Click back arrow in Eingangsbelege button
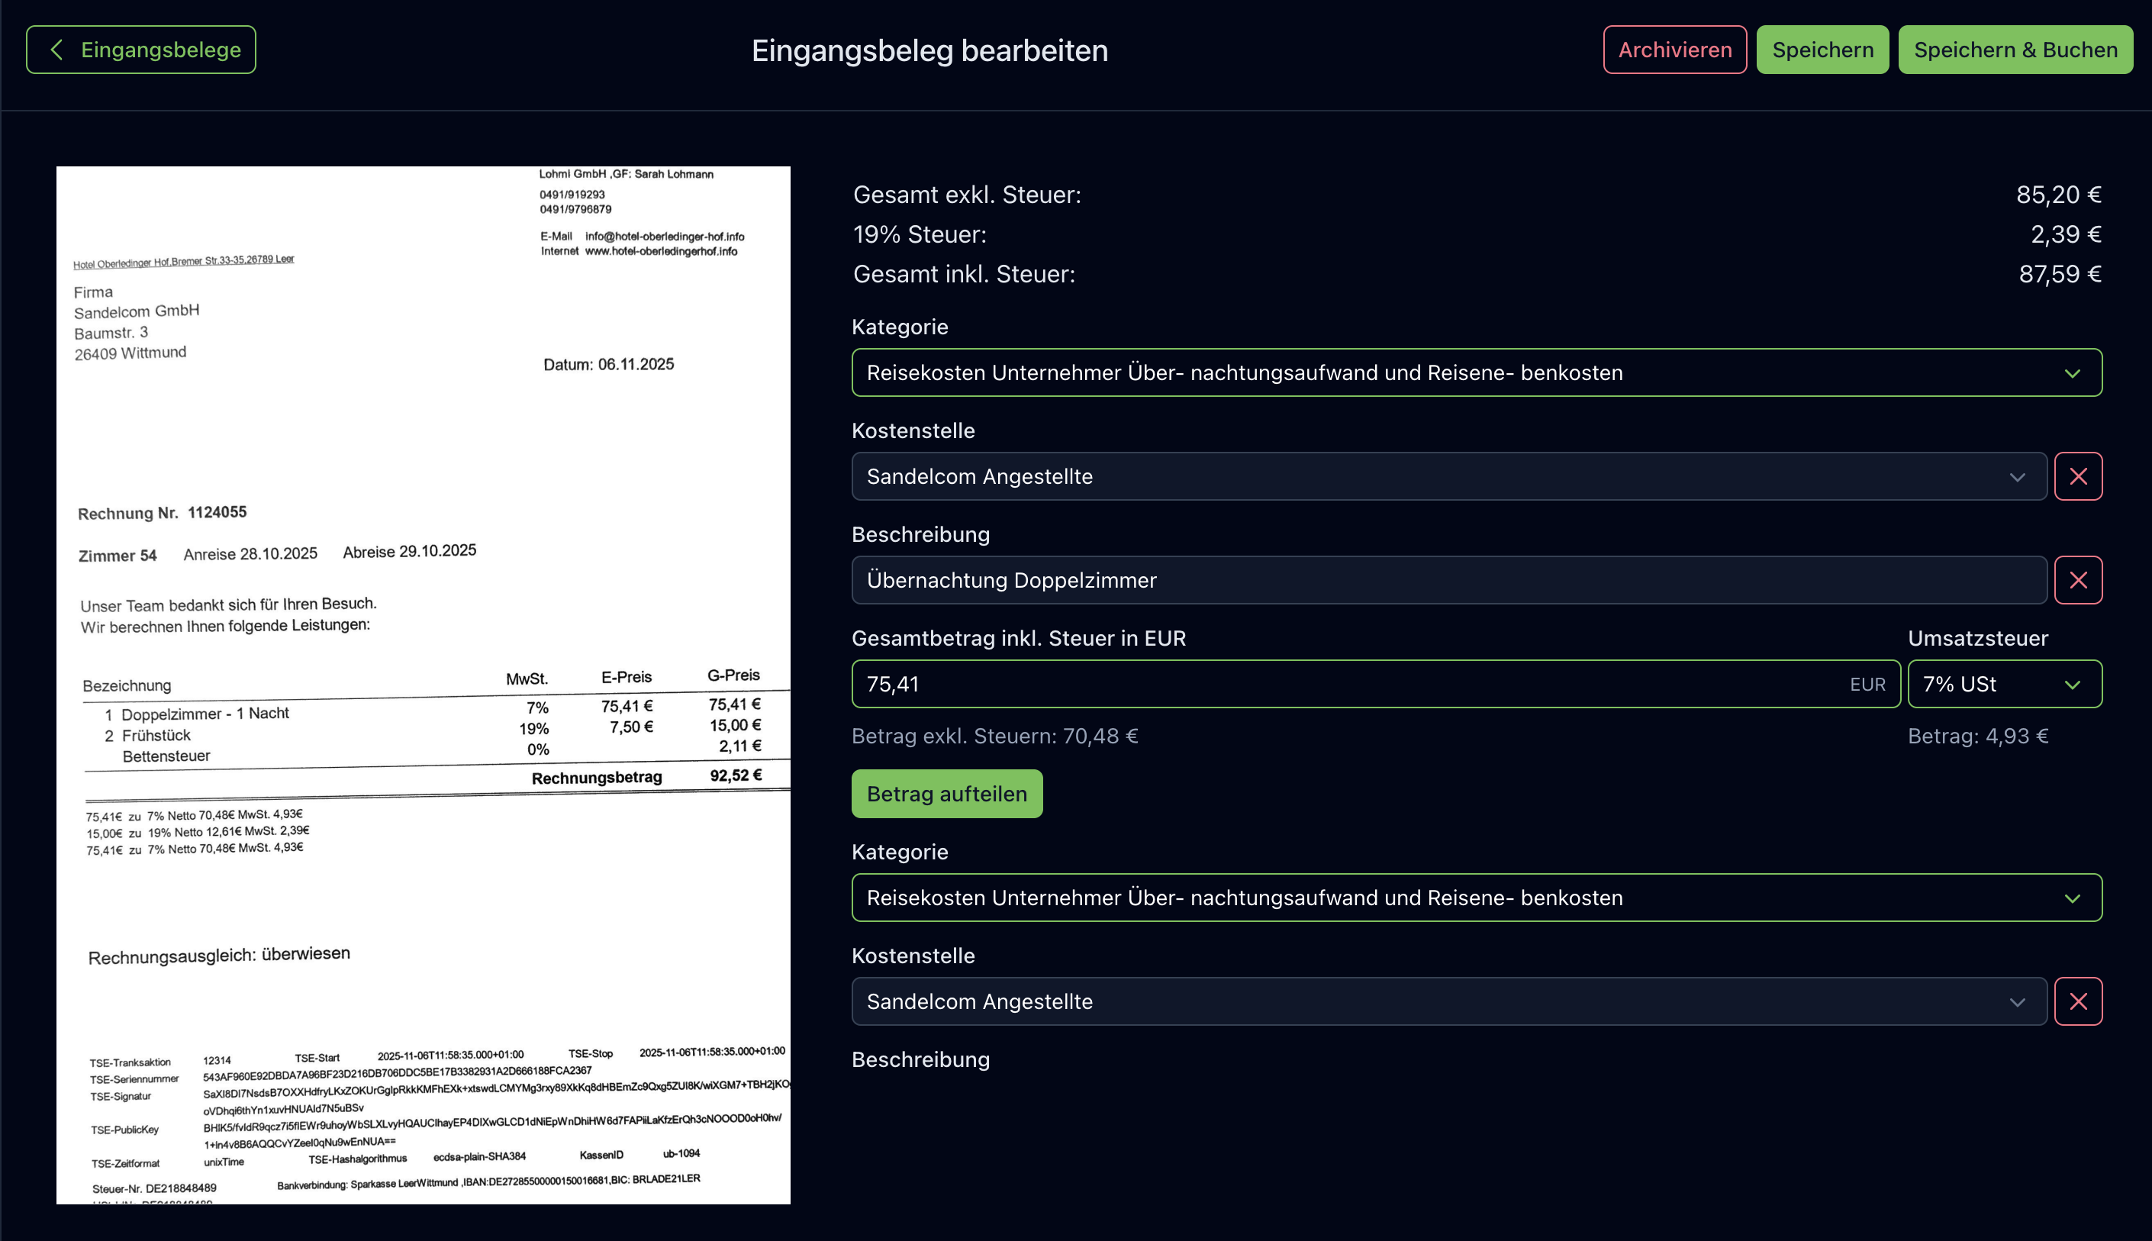This screenshot has height=1241, width=2152. [x=56, y=50]
